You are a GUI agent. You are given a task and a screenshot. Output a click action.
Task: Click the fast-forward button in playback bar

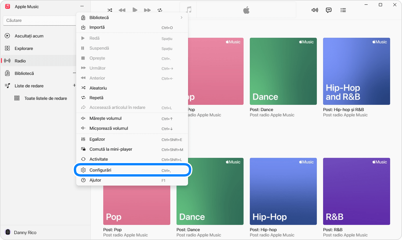pos(147,10)
